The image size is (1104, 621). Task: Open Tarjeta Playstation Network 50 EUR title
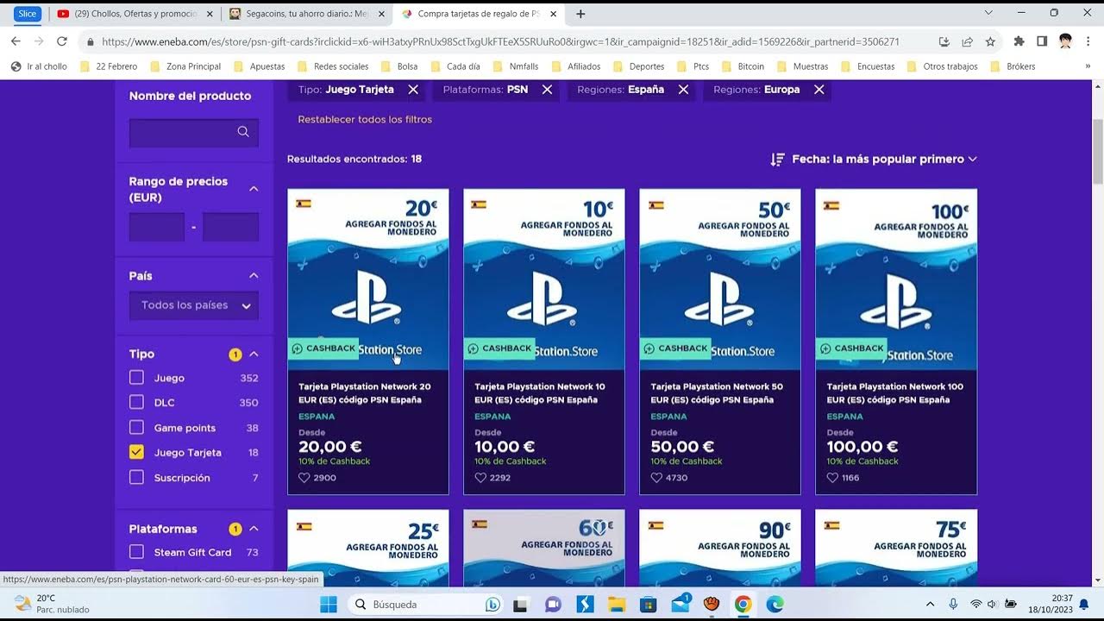[x=716, y=393]
